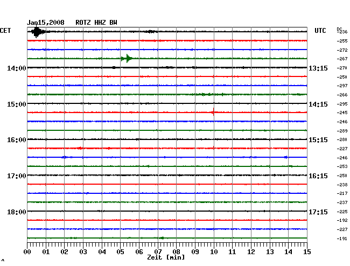Click the DC offset value -236

tap(342, 32)
